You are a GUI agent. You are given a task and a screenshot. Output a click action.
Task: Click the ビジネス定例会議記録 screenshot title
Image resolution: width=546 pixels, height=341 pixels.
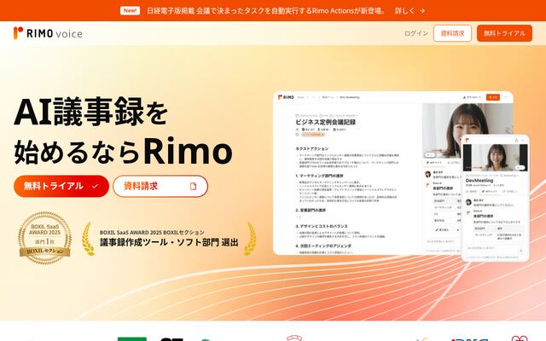click(325, 122)
